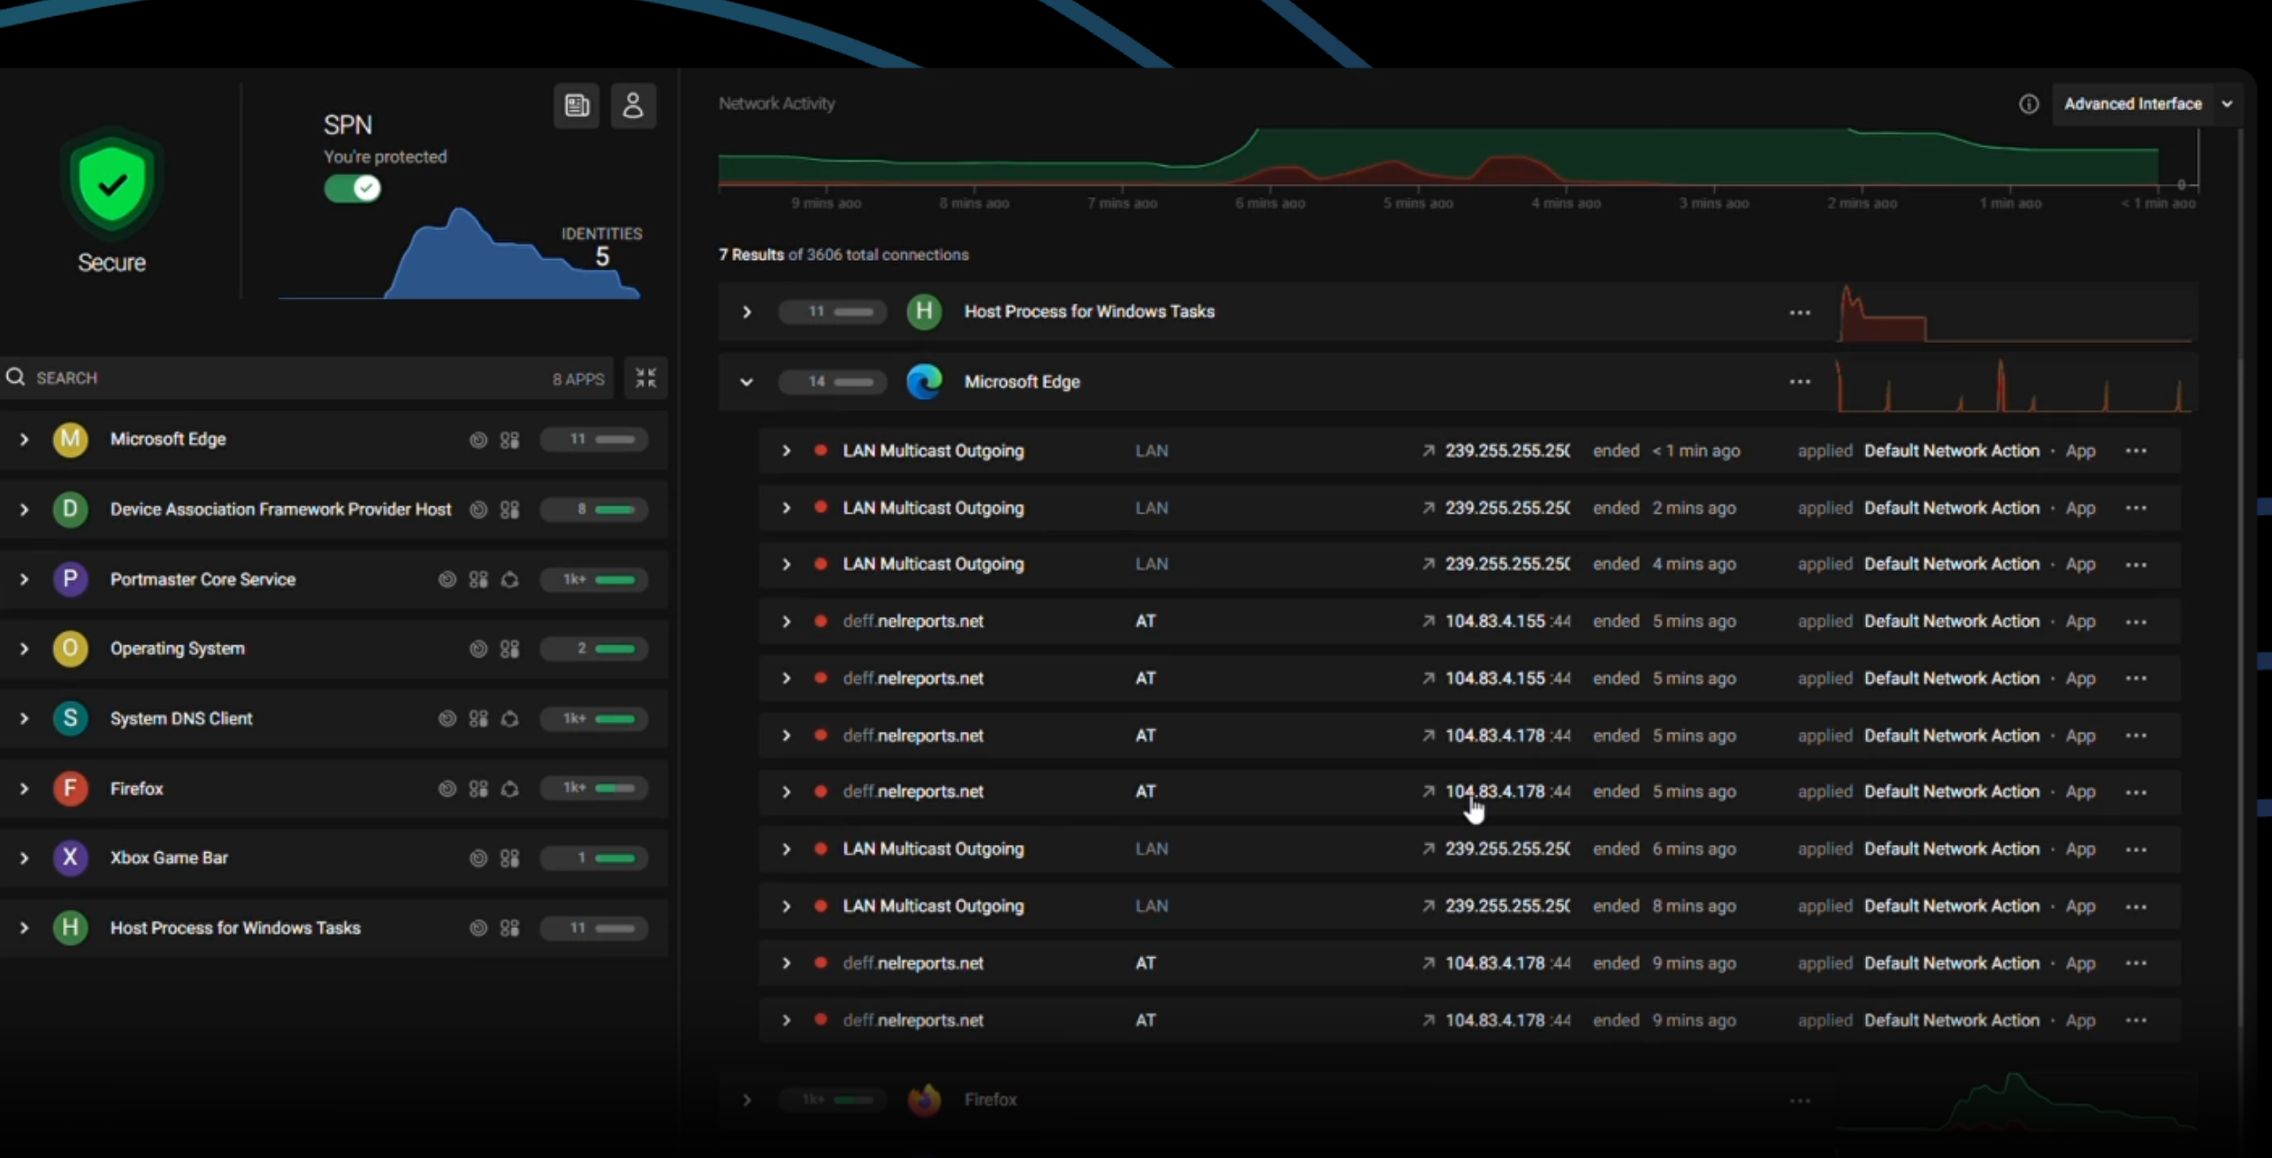Viewport: 2272px width, 1158px height.
Task: Click Default Network Action on 2 mins ago row
Action: click(x=1952, y=508)
